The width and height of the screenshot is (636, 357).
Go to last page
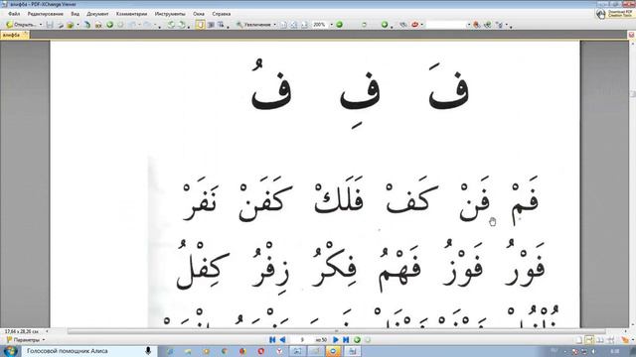tap(346, 340)
